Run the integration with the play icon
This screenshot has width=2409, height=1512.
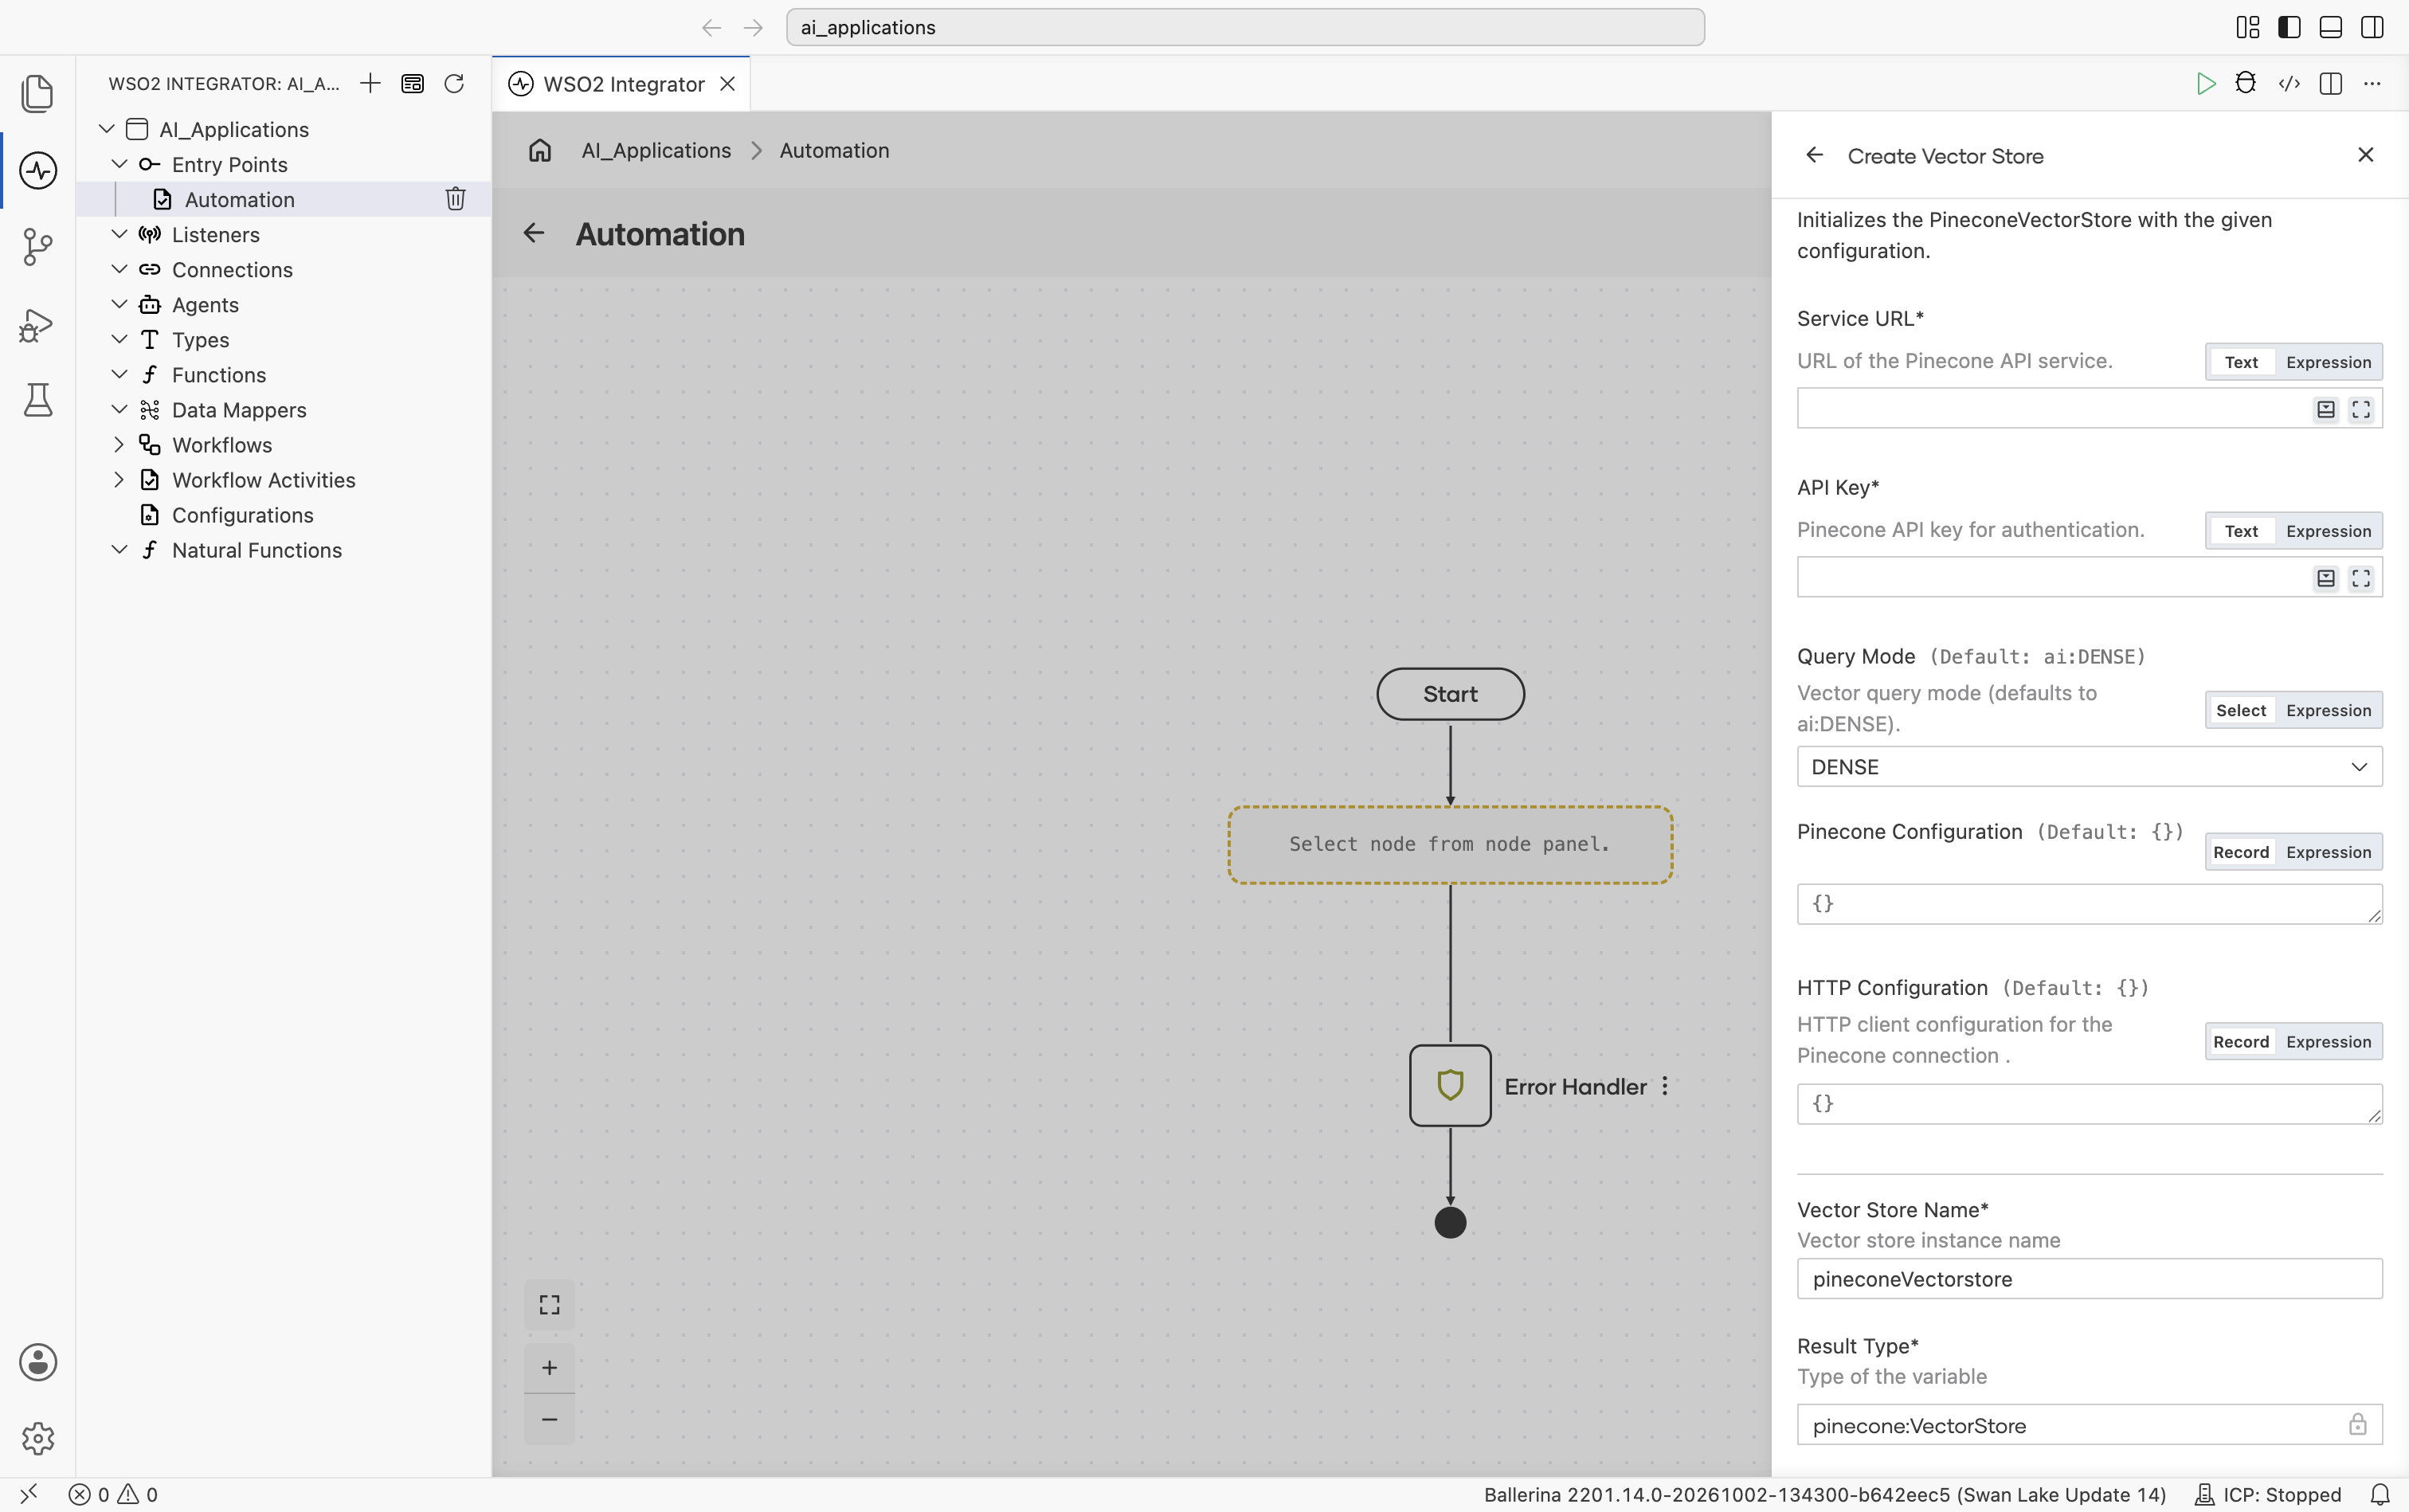tap(2205, 83)
